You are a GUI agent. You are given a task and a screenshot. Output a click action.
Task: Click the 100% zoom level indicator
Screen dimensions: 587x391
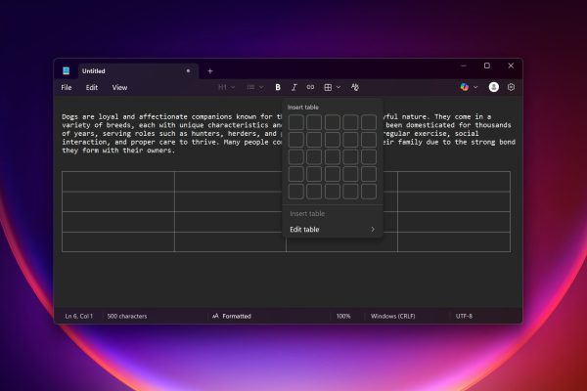(343, 316)
